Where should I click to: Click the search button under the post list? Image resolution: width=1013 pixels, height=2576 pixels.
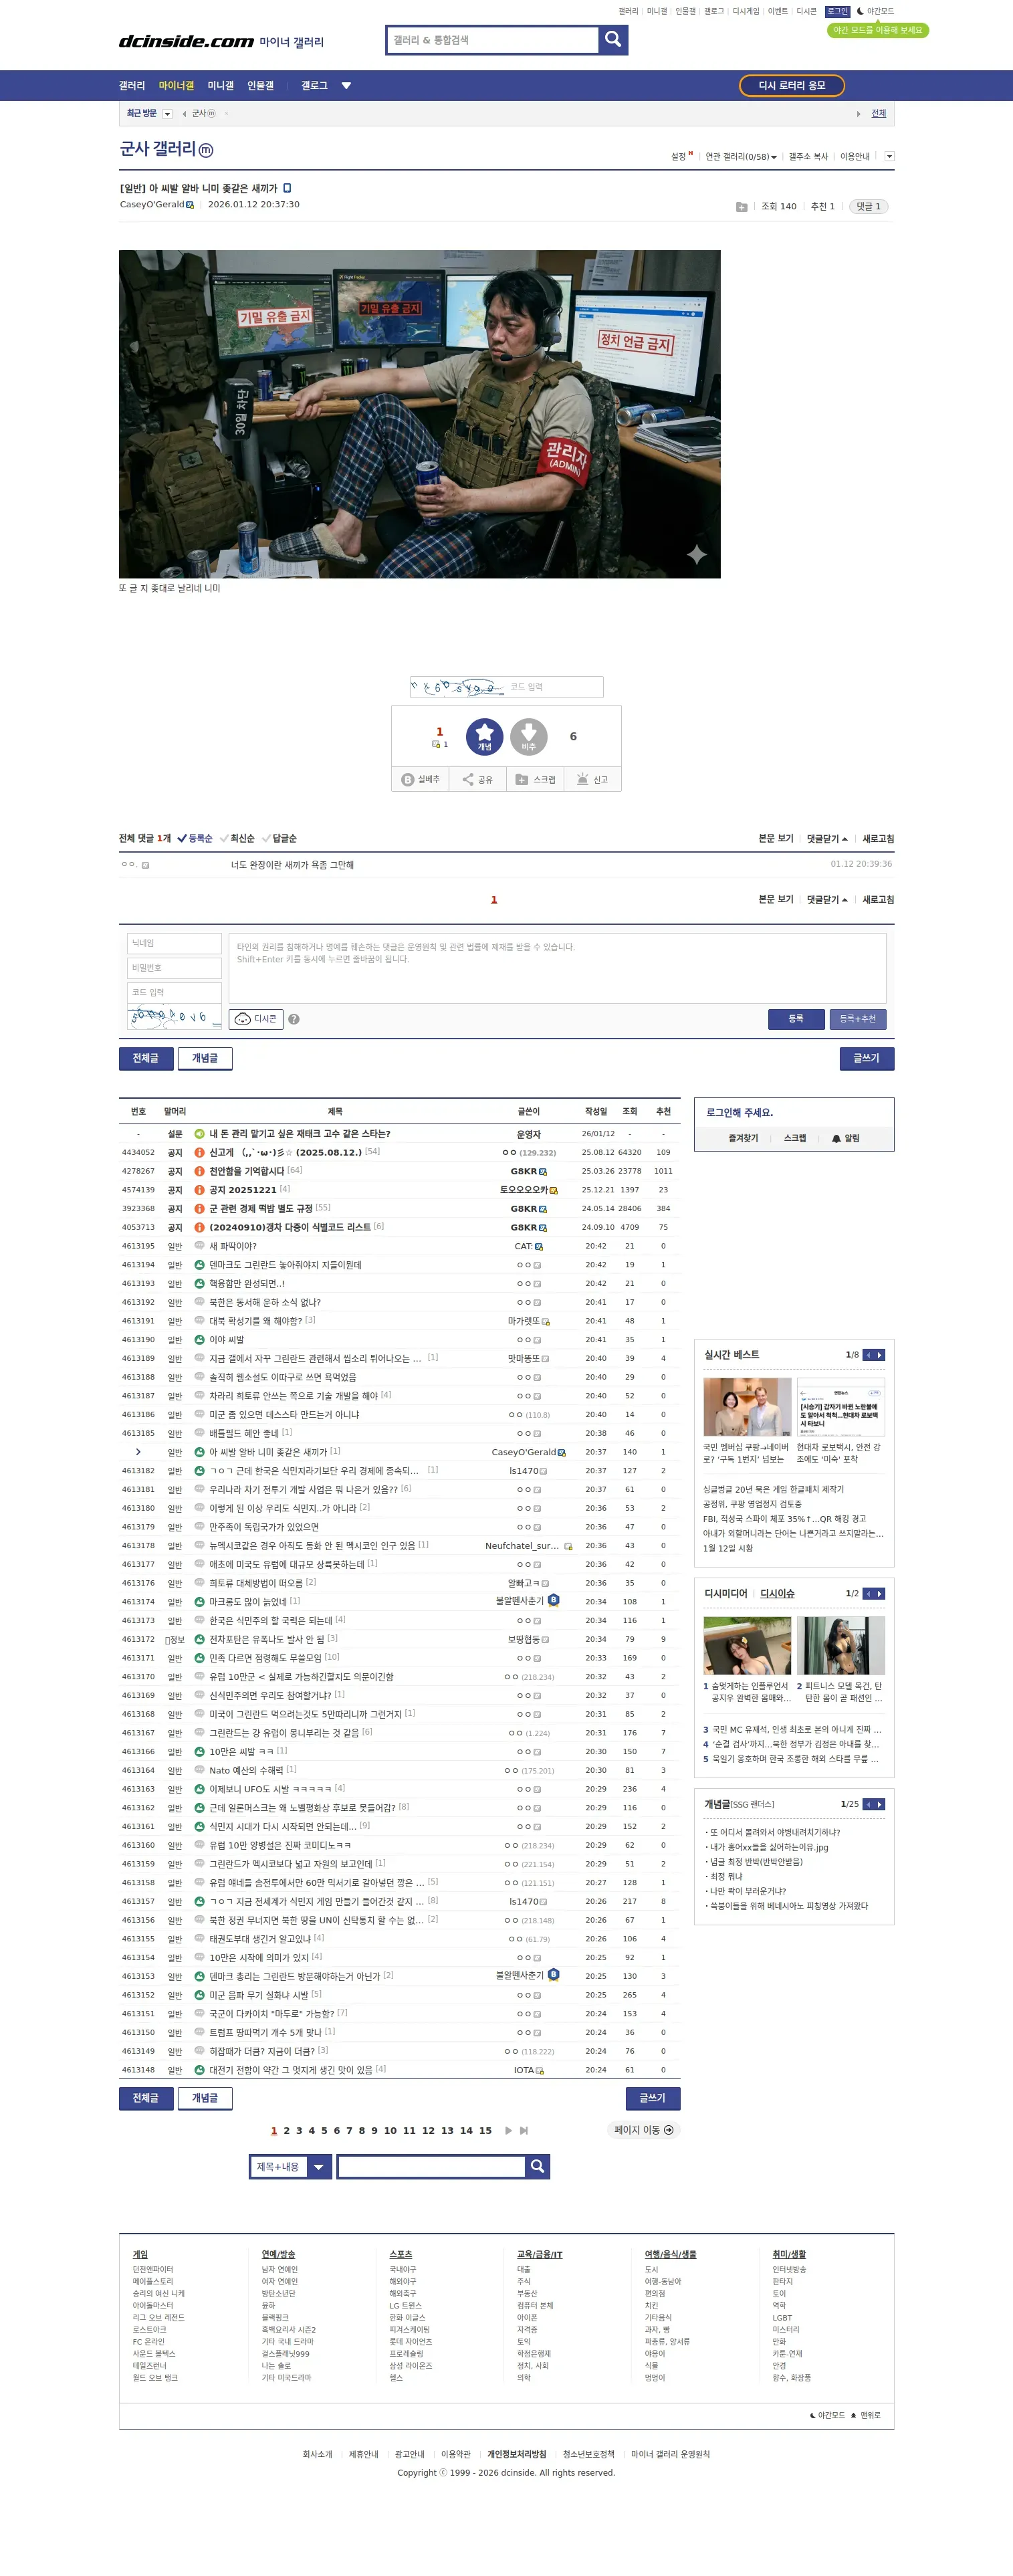point(537,2166)
